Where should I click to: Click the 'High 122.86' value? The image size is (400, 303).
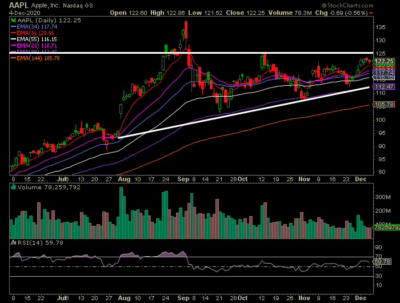167,13
